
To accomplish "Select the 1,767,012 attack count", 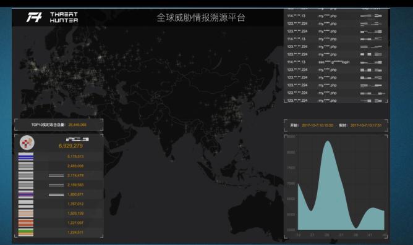I will 75,204.
